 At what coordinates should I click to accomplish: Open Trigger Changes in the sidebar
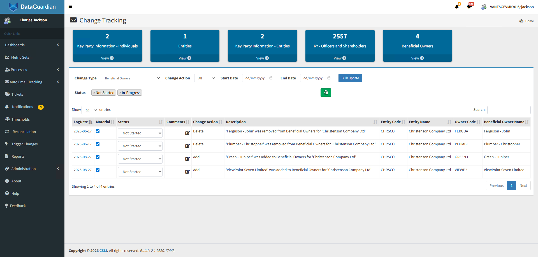point(24,144)
